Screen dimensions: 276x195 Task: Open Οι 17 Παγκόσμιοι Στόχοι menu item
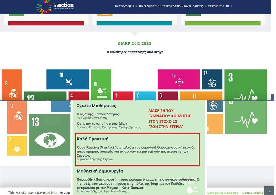tap(175, 6)
